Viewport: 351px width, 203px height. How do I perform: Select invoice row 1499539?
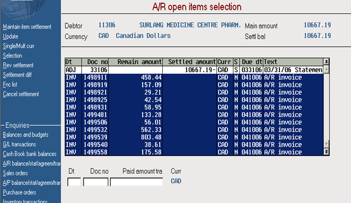point(194,137)
